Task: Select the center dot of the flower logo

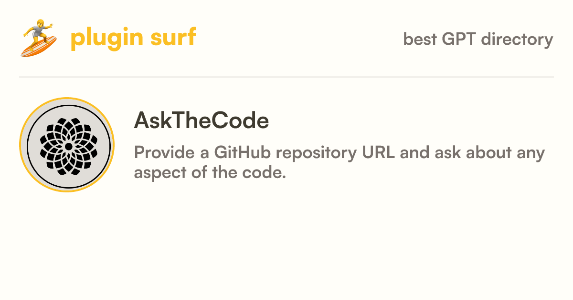Action: 68,145
